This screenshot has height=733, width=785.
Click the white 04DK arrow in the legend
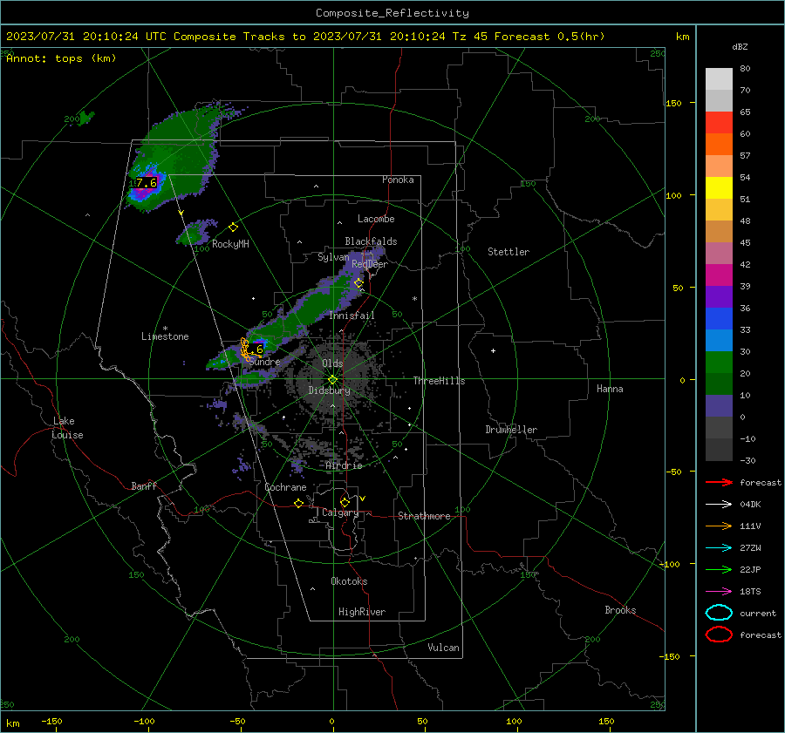pos(719,504)
